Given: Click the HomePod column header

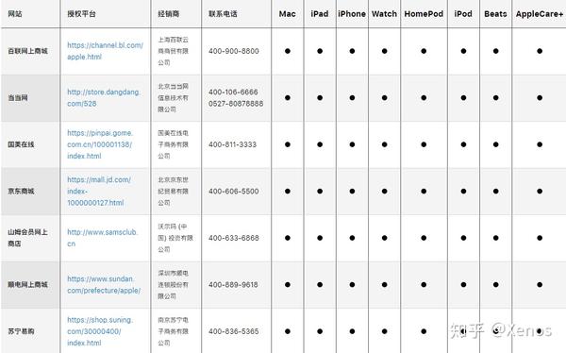Looking at the screenshot, I should [424, 14].
